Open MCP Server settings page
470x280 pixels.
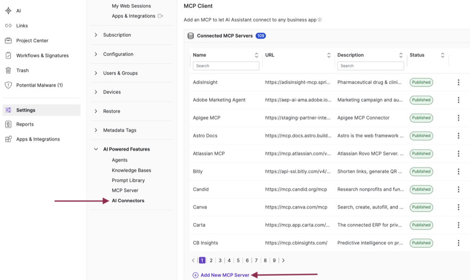click(x=125, y=191)
